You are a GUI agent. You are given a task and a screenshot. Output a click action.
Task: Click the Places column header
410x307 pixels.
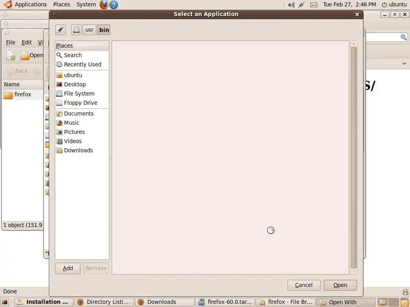(82, 46)
